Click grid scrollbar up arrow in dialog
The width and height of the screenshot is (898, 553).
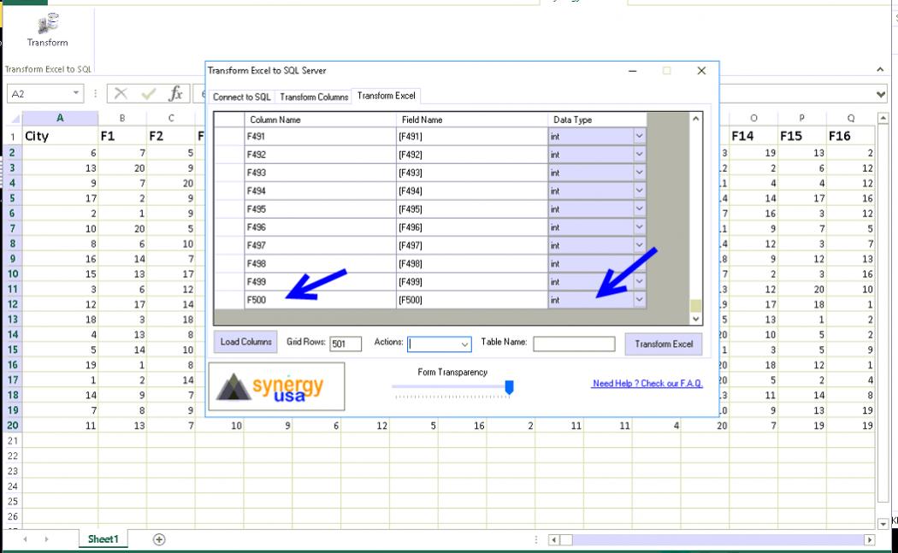click(696, 119)
